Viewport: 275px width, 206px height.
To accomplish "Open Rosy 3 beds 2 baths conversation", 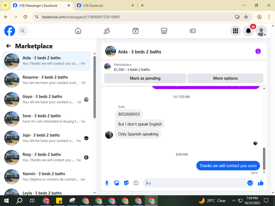I will coord(46,157).
